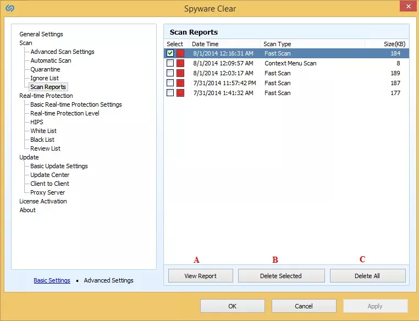
Task: Click red icon of 11:57:42 PM report
Action: pos(180,83)
